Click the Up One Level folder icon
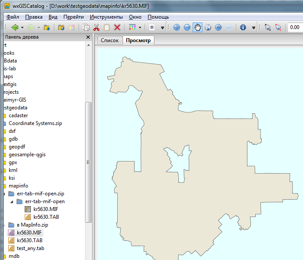The height and width of the screenshot is (260, 303). point(47,27)
